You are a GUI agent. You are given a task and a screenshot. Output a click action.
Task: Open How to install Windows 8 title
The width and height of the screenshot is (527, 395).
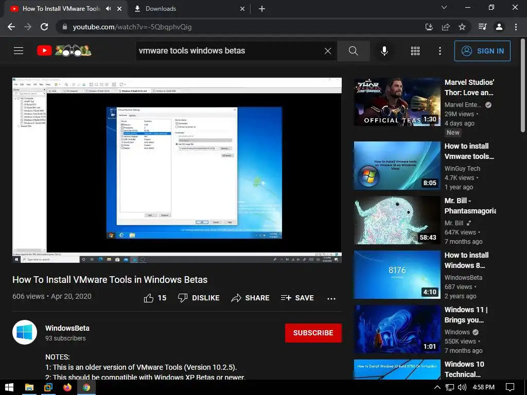tap(466, 260)
